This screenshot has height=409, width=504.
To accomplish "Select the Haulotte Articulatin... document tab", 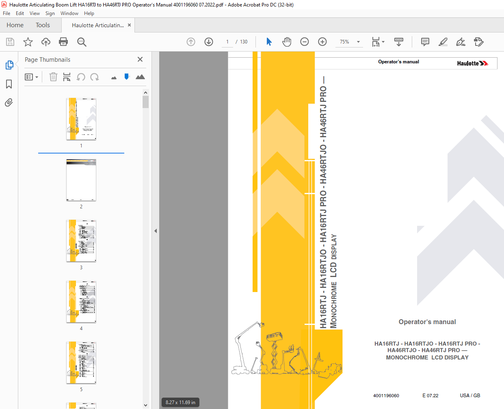I will 98,25.
